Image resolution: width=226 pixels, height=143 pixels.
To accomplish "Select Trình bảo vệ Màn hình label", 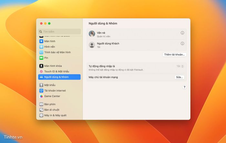I will [x=57, y=52].
